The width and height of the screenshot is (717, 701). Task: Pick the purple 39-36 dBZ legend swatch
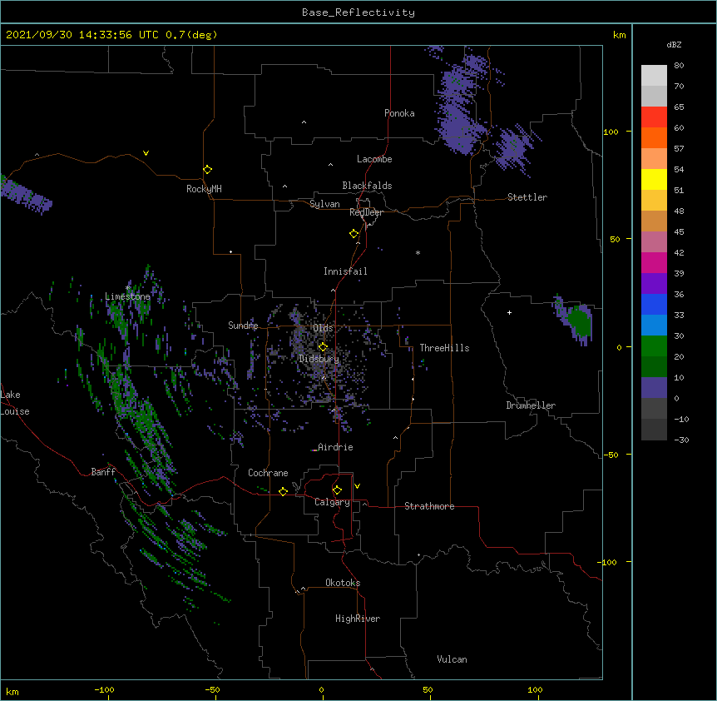[654, 284]
